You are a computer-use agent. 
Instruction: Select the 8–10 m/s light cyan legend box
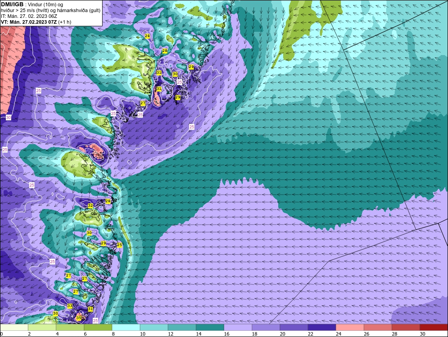pos(126,327)
